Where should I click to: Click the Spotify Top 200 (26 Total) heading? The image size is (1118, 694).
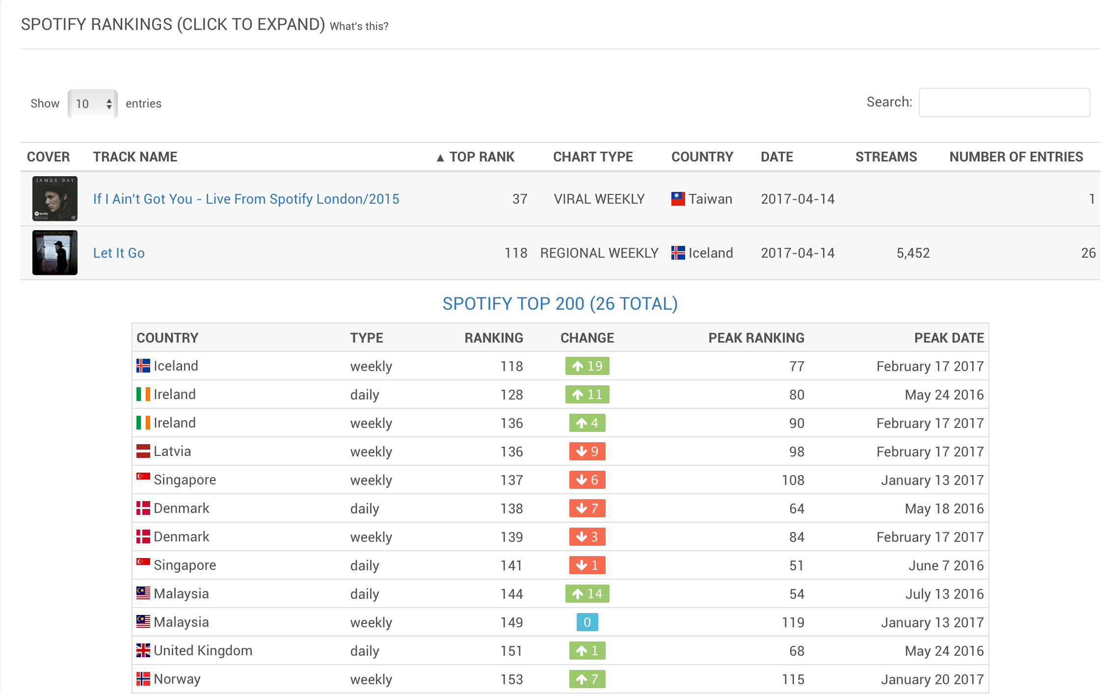click(x=560, y=304)
